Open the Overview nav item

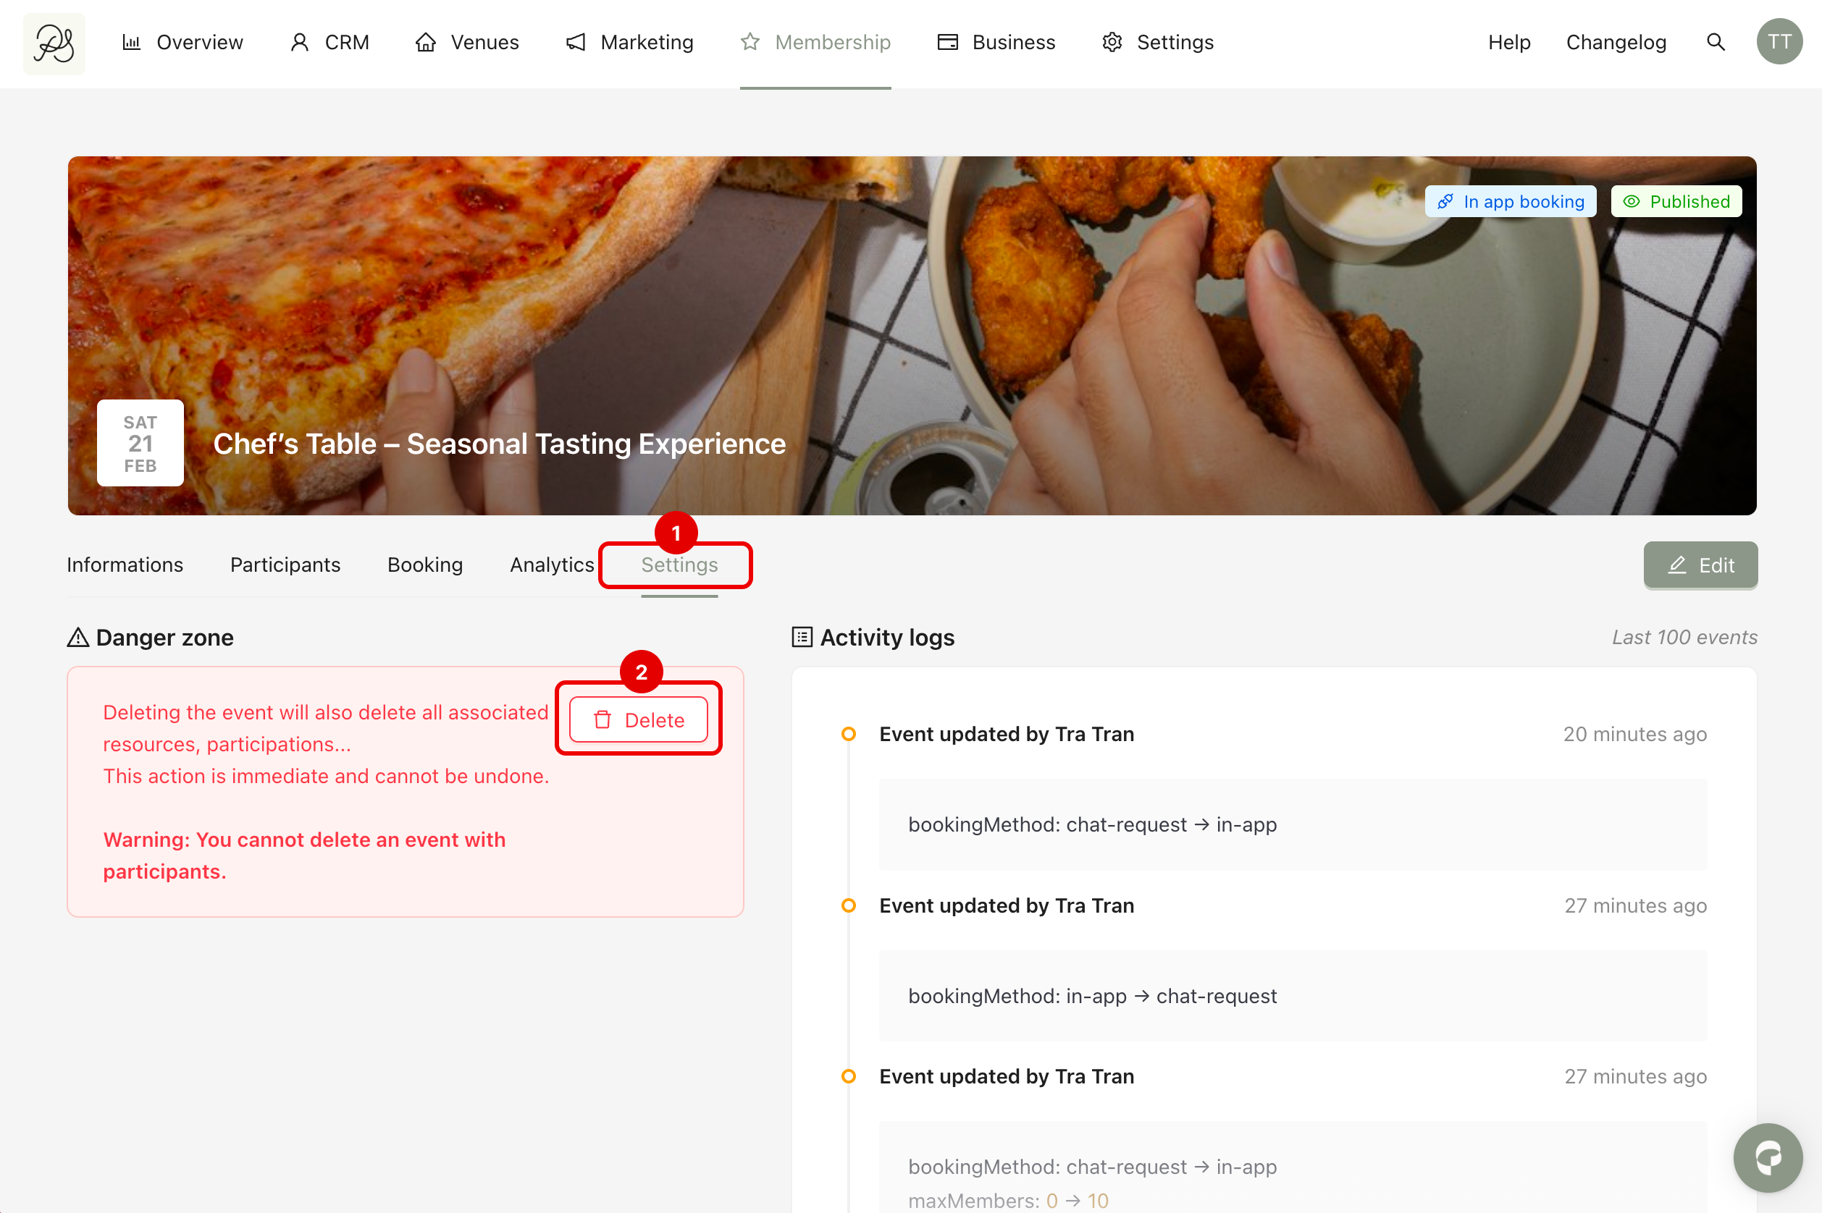coord(182,43)
